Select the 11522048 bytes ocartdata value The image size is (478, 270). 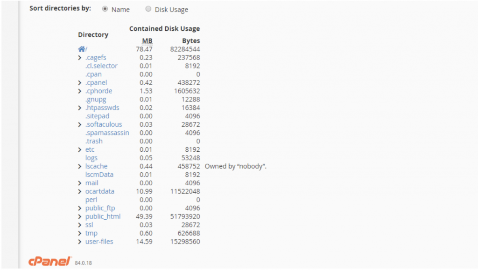point(185,191)
